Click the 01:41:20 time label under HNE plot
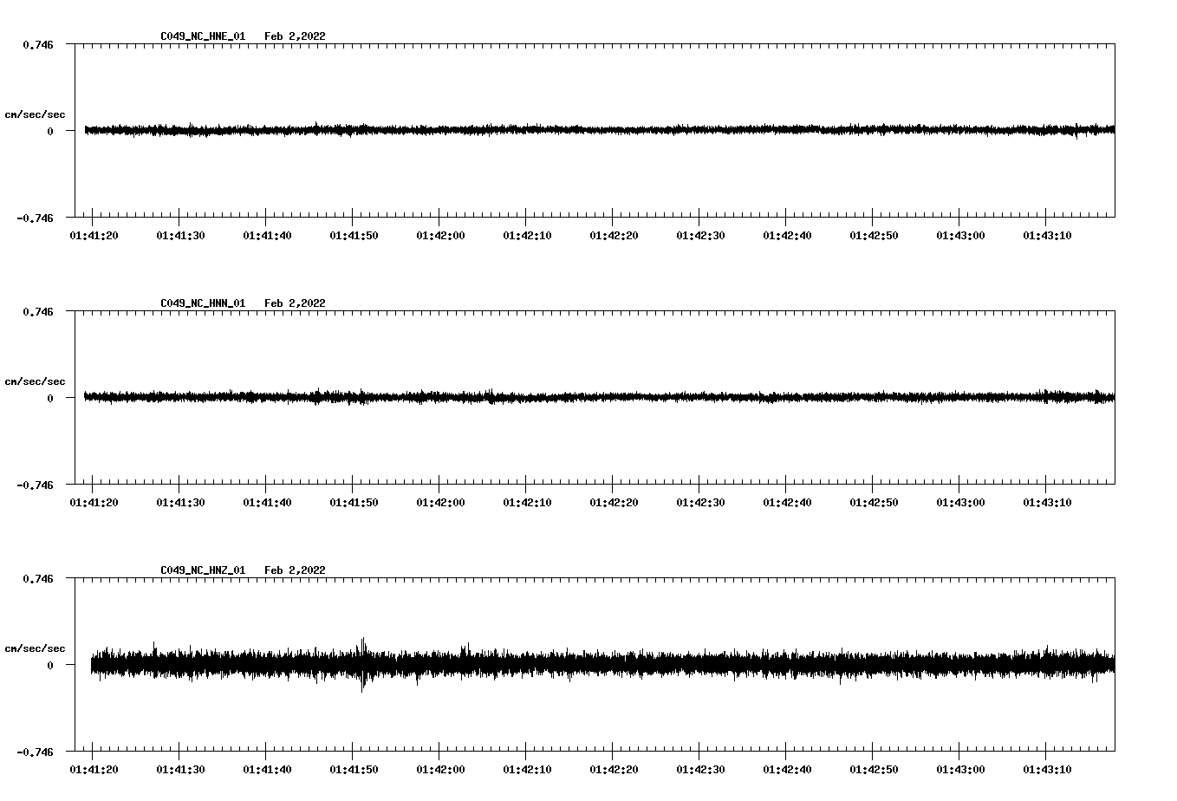Screen dimensions: 1177x801 pyautogui.click(x=94, y=236)
